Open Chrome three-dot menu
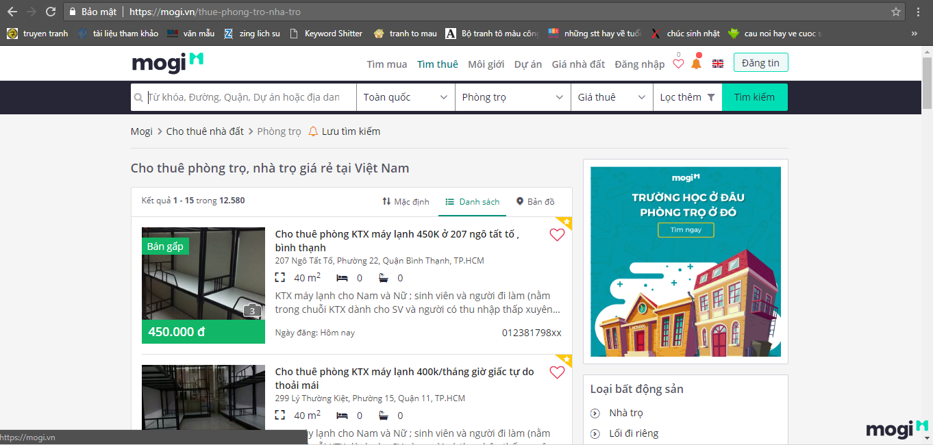The width and height of the screenshot is (933, 445). pos(918,12)
